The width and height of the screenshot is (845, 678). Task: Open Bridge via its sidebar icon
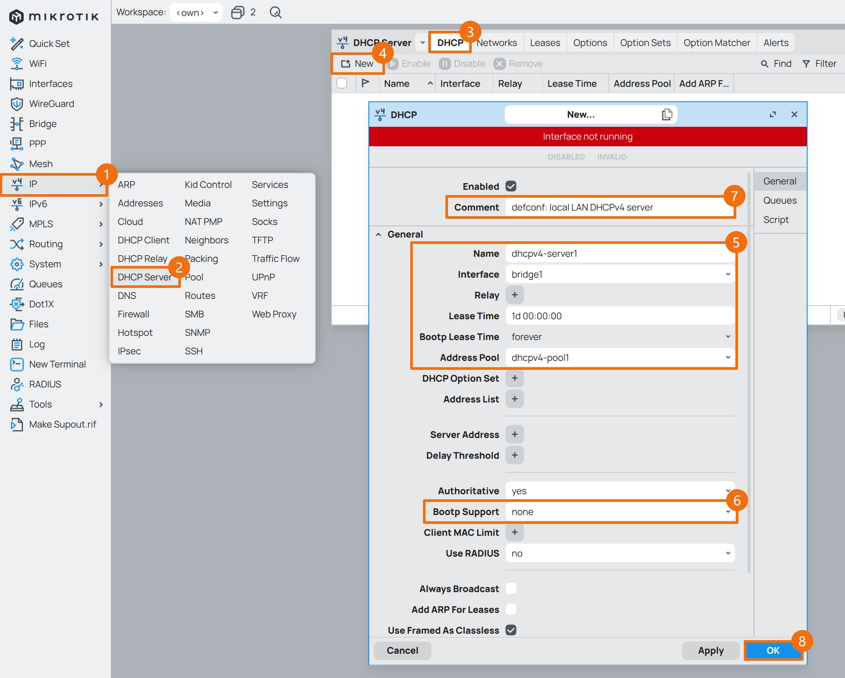[17, 124]
